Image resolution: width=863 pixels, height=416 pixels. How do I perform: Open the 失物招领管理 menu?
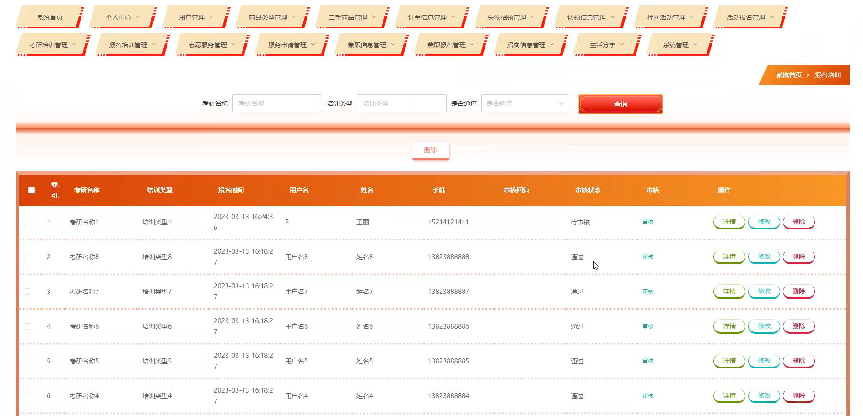pyautogui.click(x=511, y=17)
